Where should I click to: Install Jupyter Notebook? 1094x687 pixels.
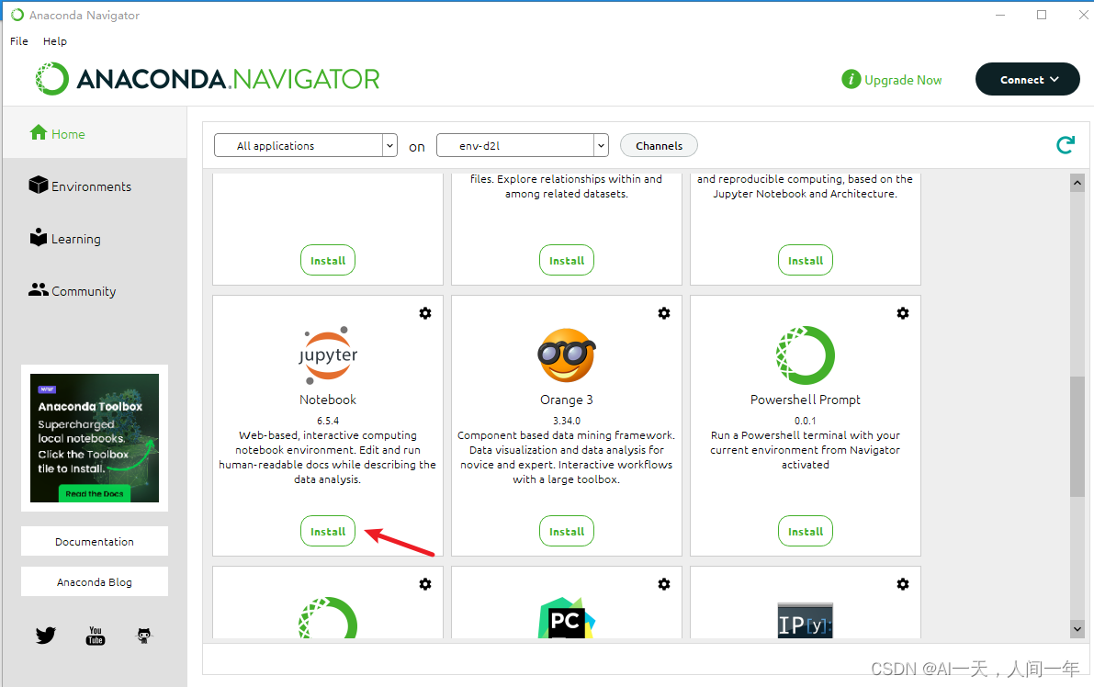pyautogui.click(x=328, y=532)
